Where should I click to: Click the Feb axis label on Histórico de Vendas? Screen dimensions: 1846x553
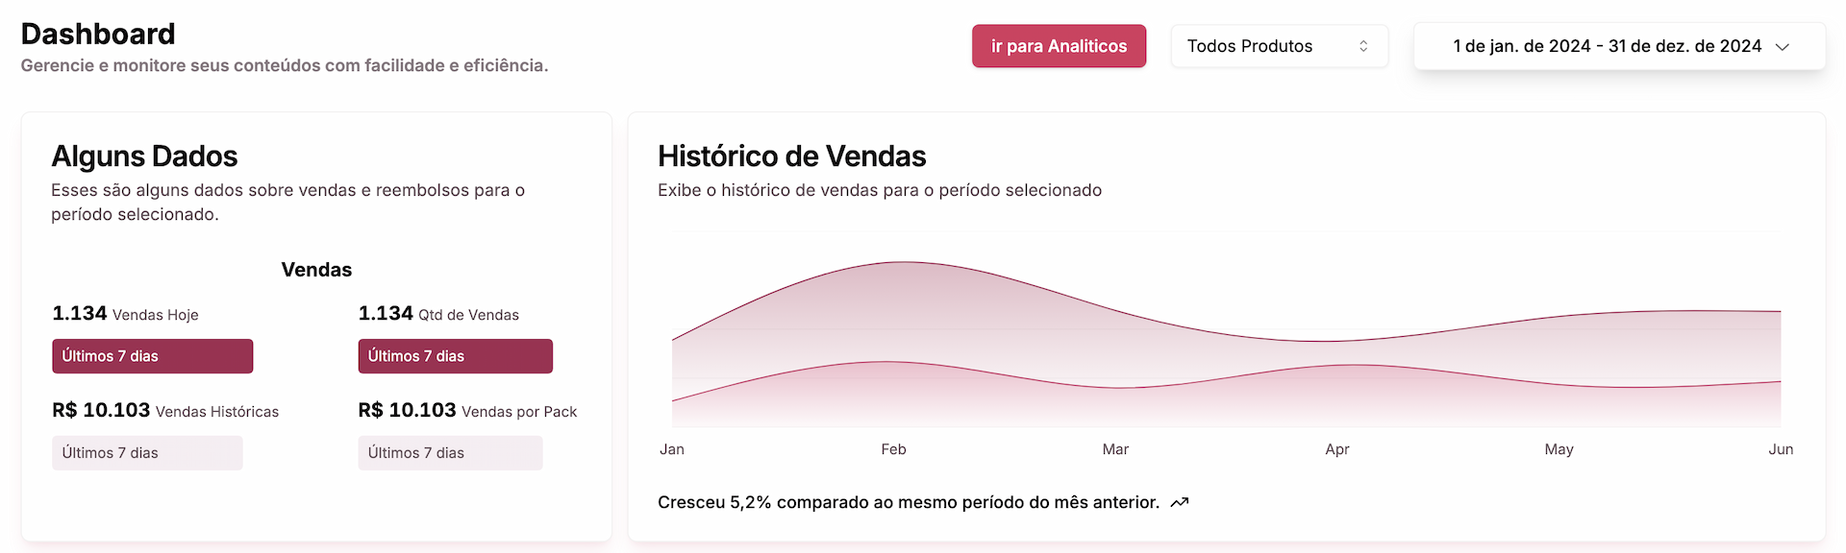coord(892,448)
